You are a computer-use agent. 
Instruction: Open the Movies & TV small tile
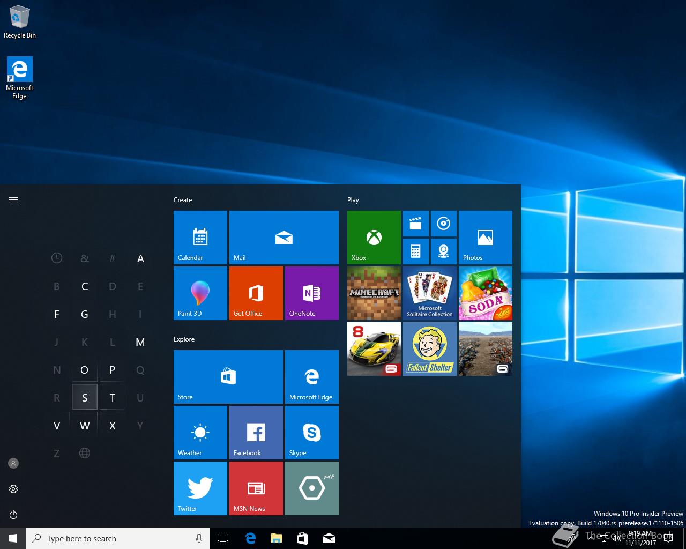coord(416,224)
